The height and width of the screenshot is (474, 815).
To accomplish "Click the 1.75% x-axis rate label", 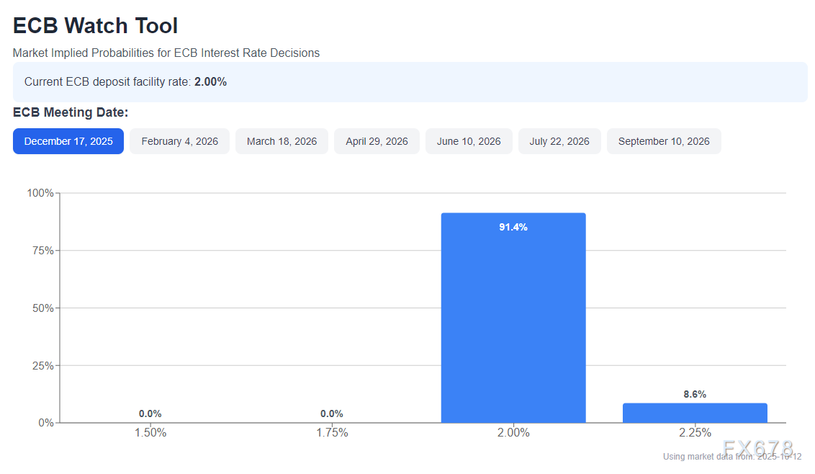I will click(332, 433).
